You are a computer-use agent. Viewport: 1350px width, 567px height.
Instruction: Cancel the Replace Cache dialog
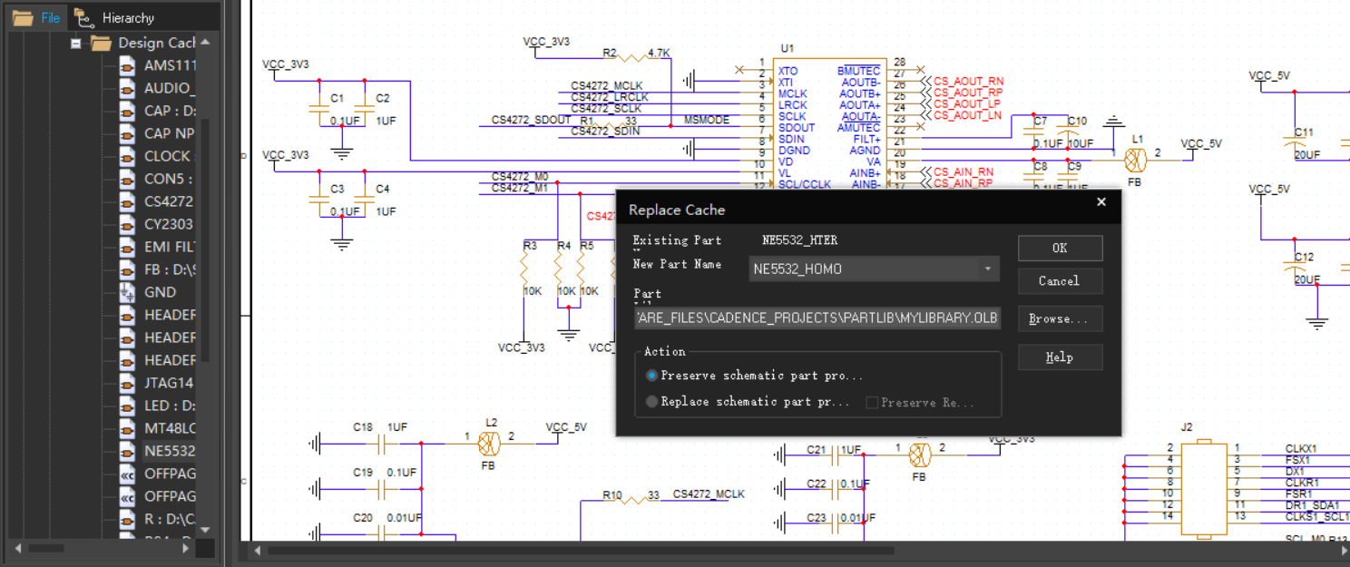[x=1060, y=280]
